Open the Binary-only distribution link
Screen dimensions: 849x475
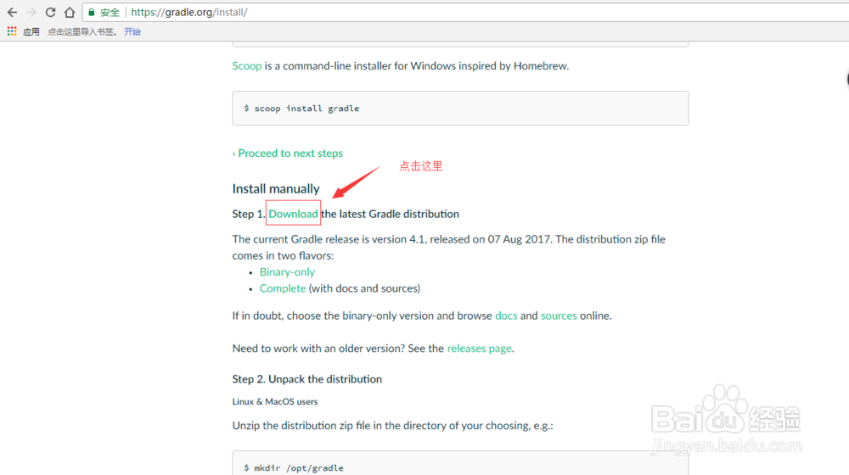(287, 272)
